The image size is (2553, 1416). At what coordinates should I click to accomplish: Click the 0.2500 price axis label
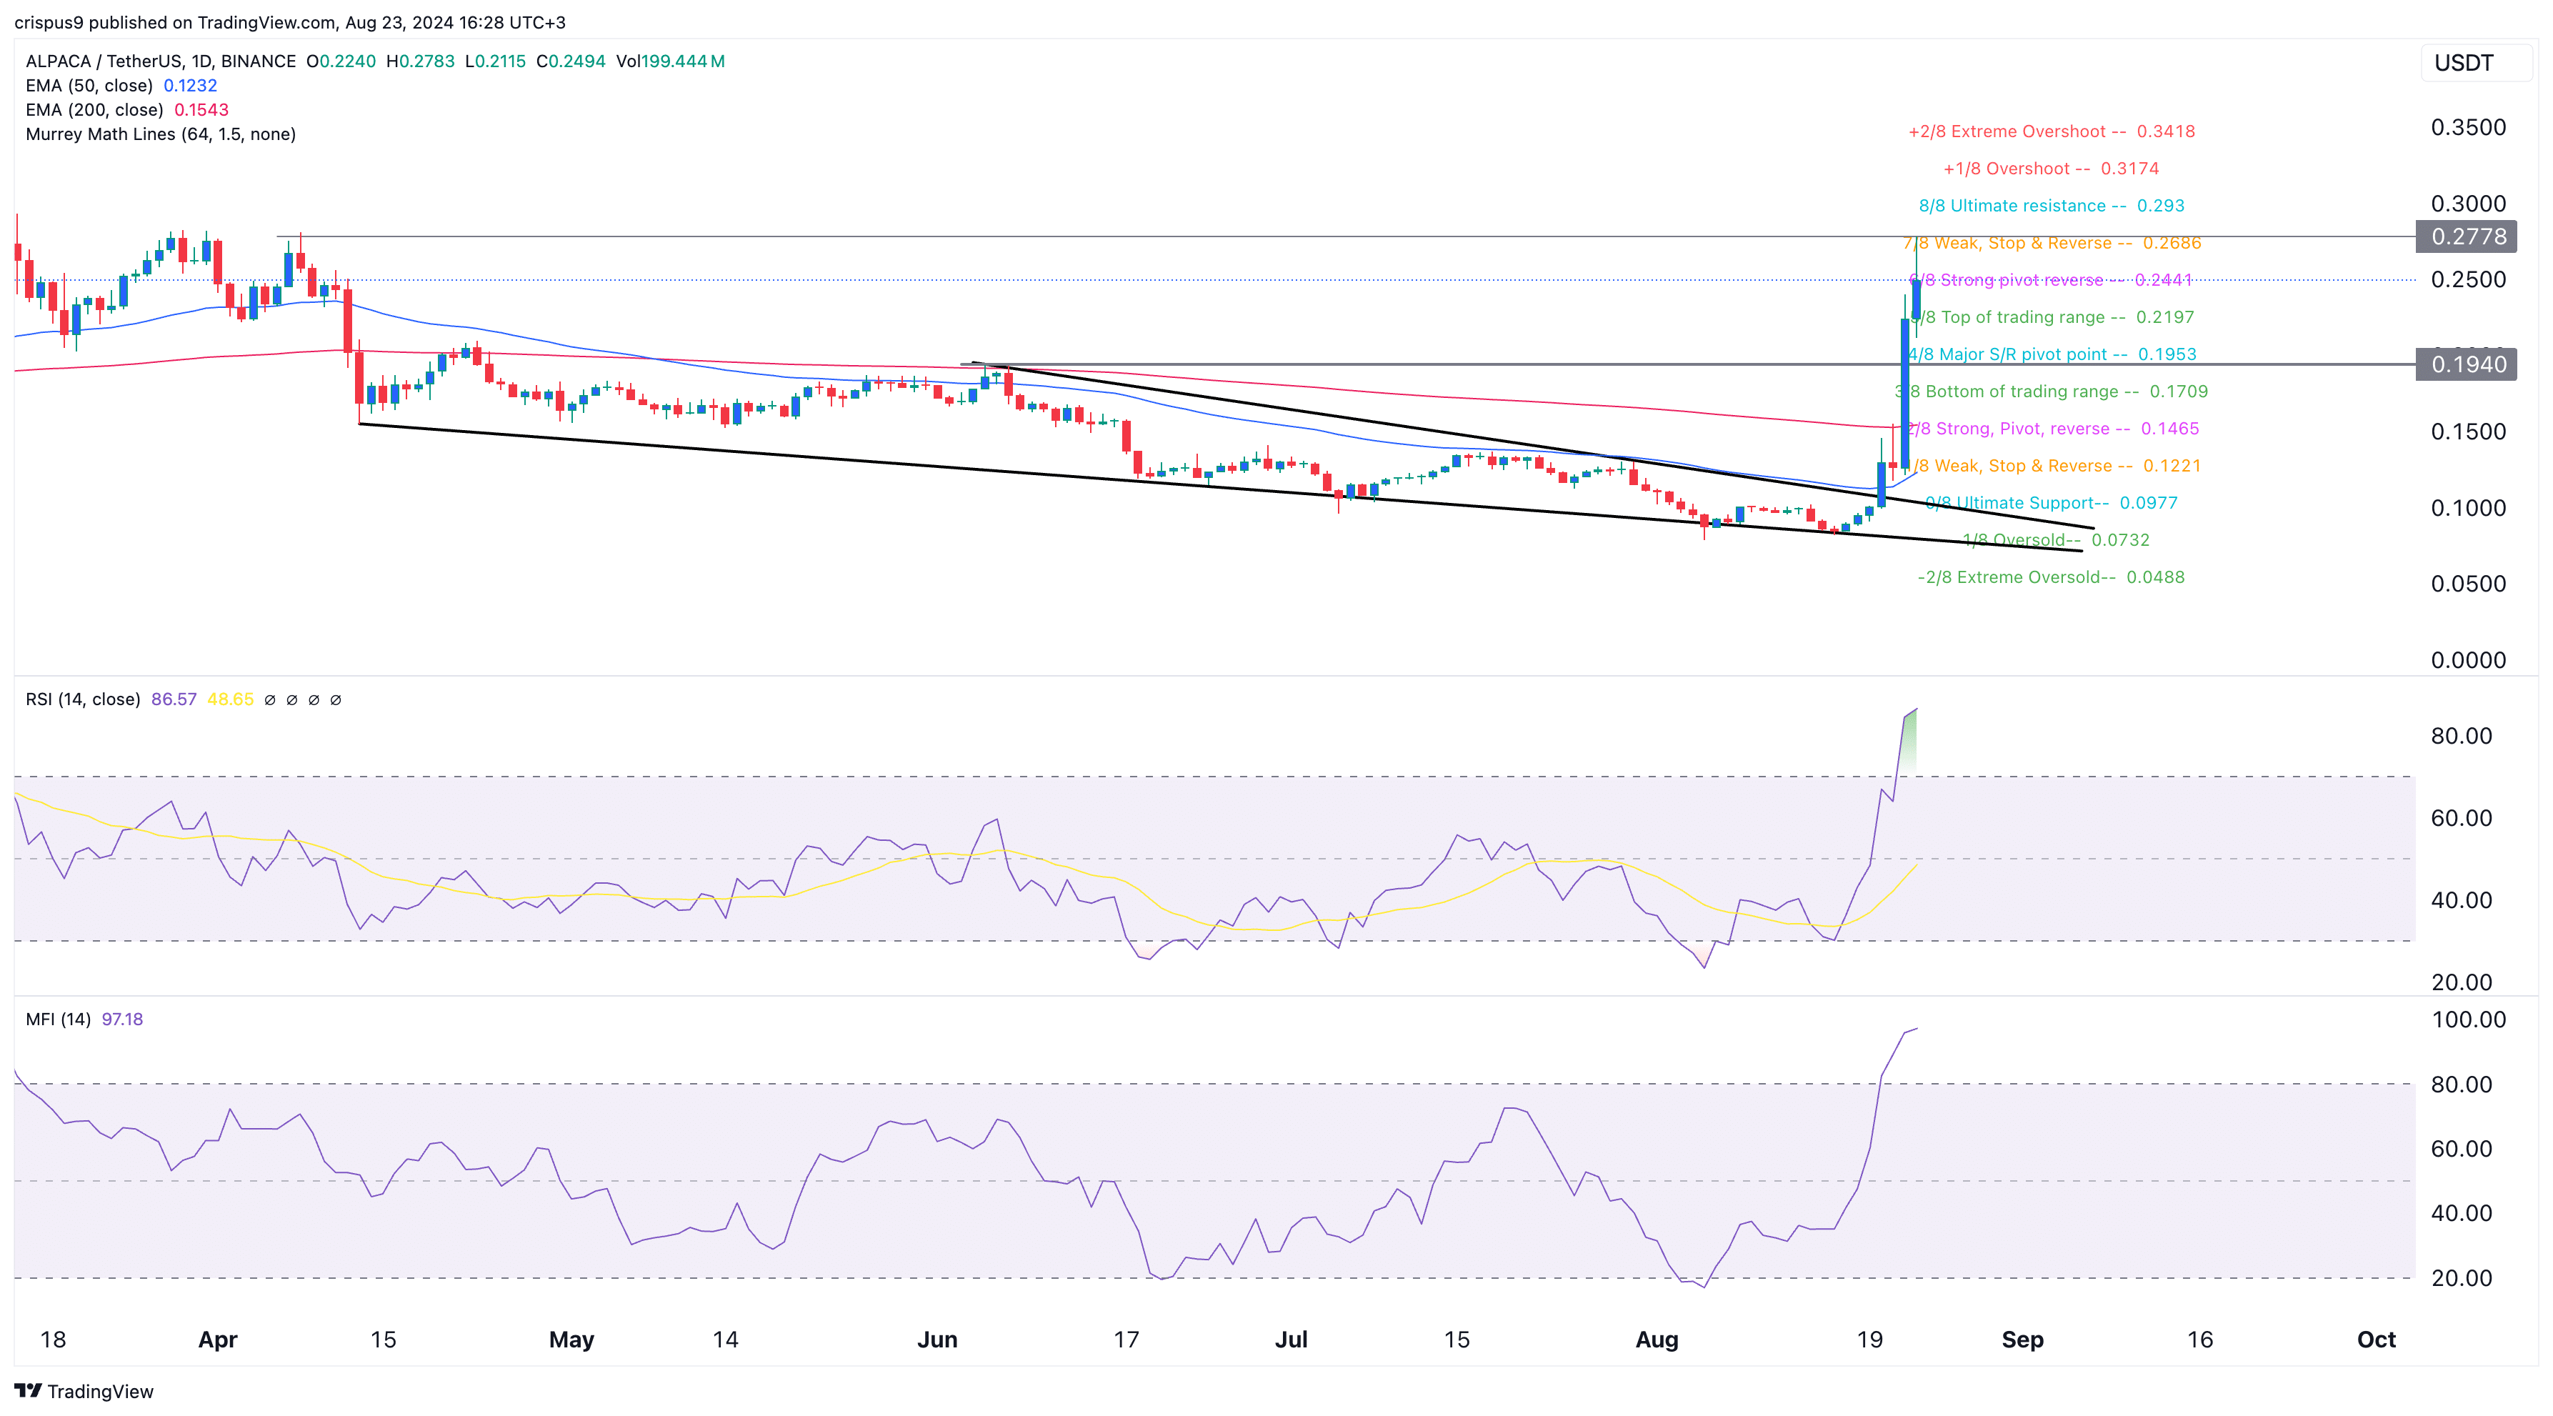pyautogui.click(x=2468, y=279)
